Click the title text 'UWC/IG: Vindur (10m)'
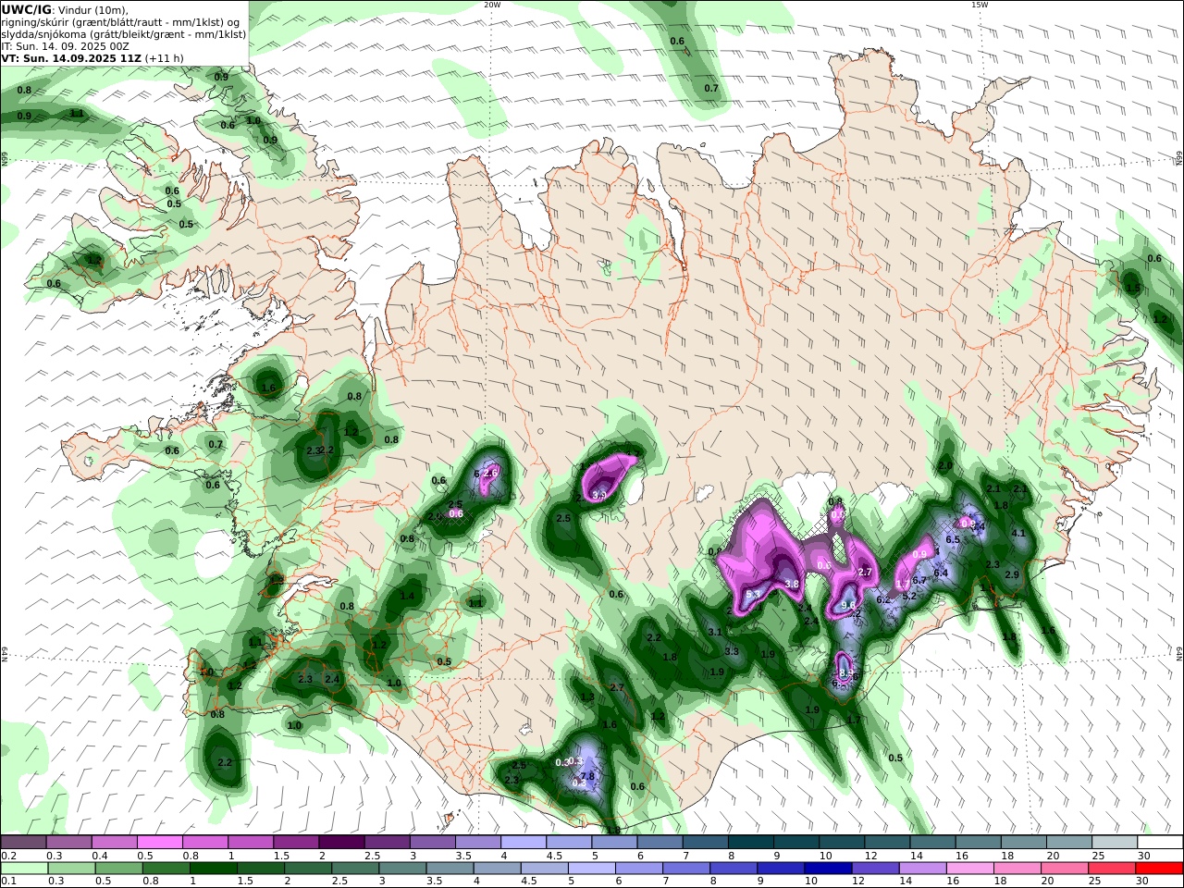Viewport: 1184px width, 888px height. pos(65,9)
